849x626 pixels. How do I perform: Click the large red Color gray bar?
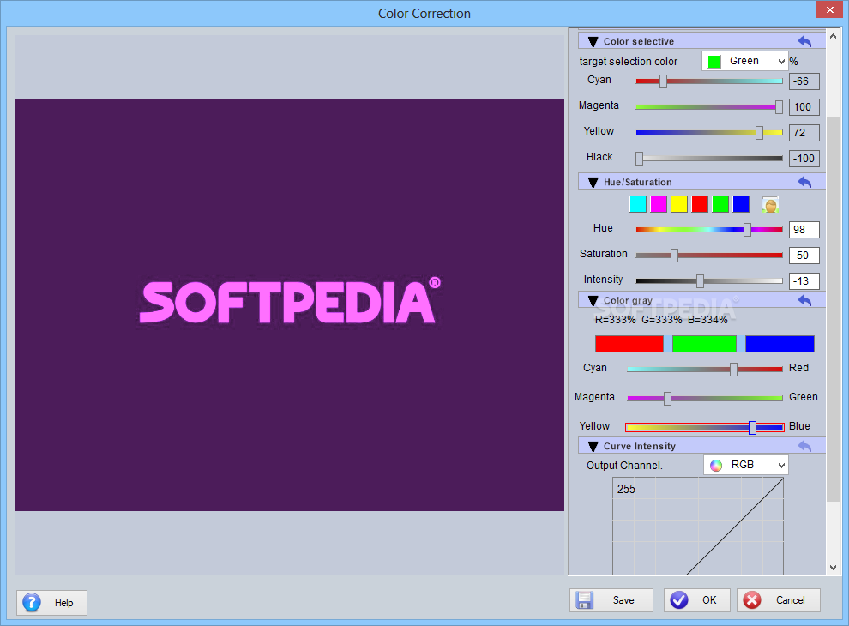tap(629, 344)
